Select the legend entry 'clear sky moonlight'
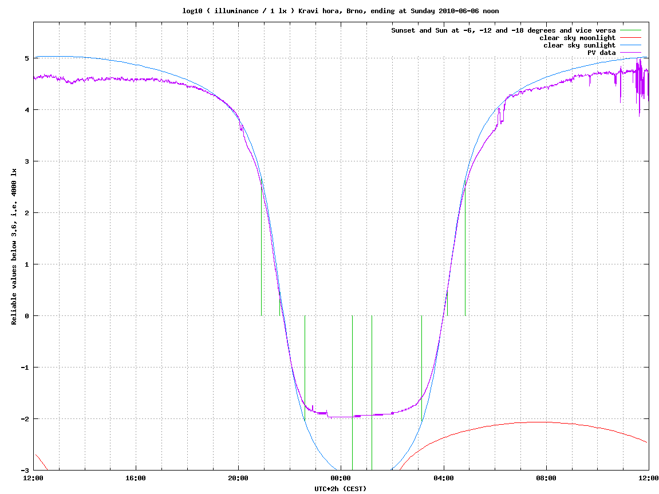Viewport: 659px width, 494px height. point(578,38)
